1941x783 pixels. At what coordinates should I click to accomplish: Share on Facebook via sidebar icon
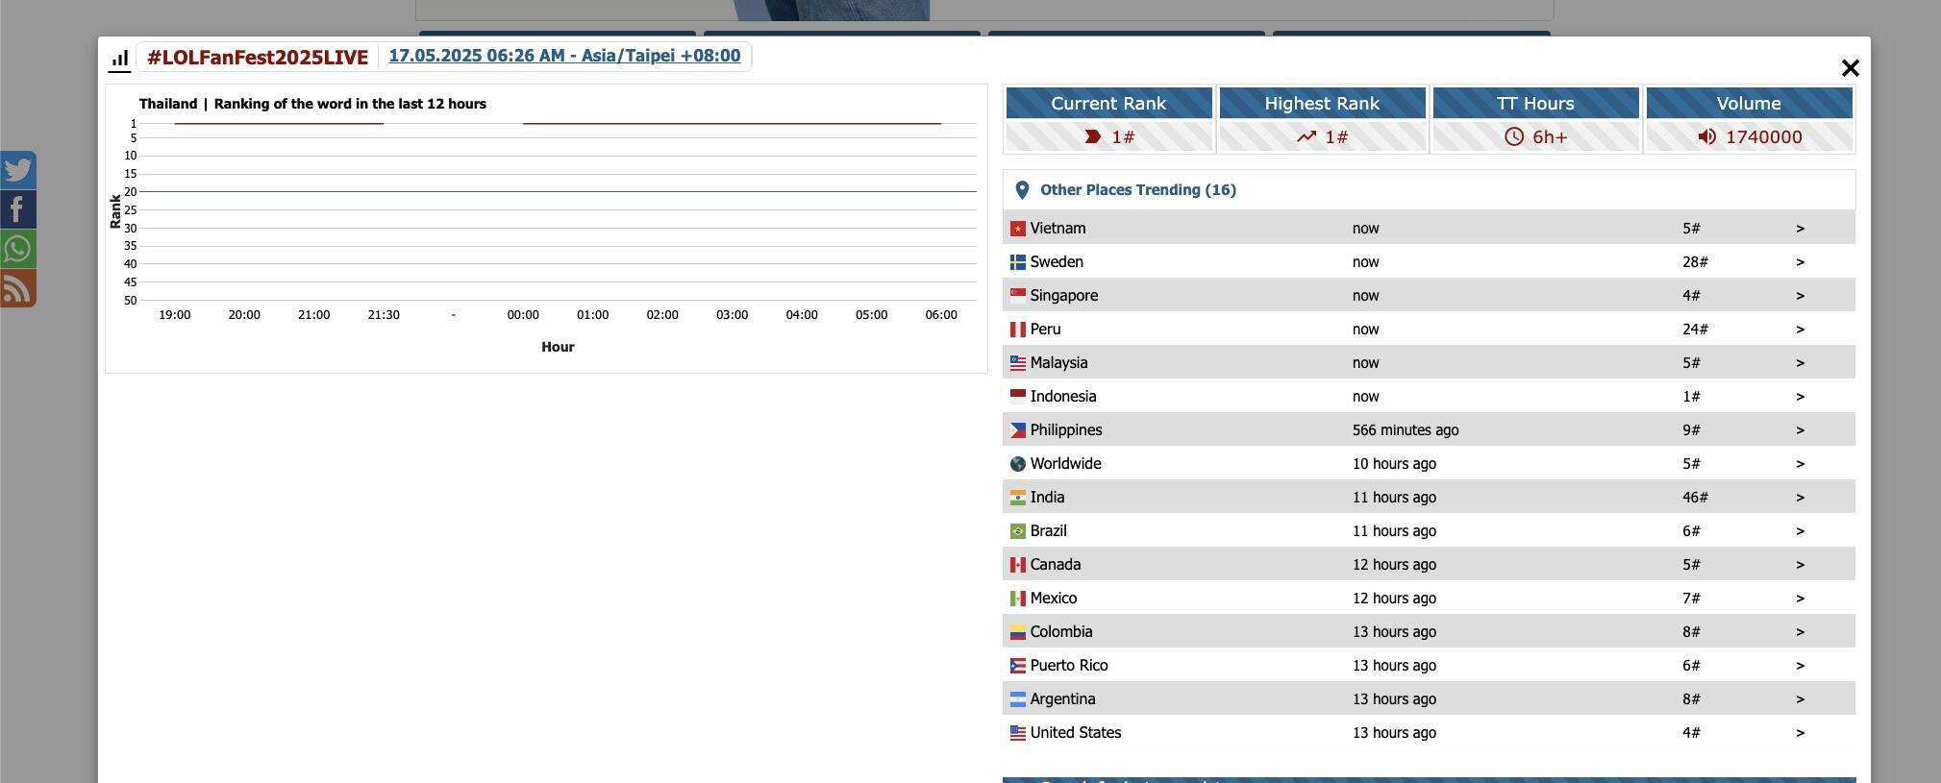(x=17, y=209)
